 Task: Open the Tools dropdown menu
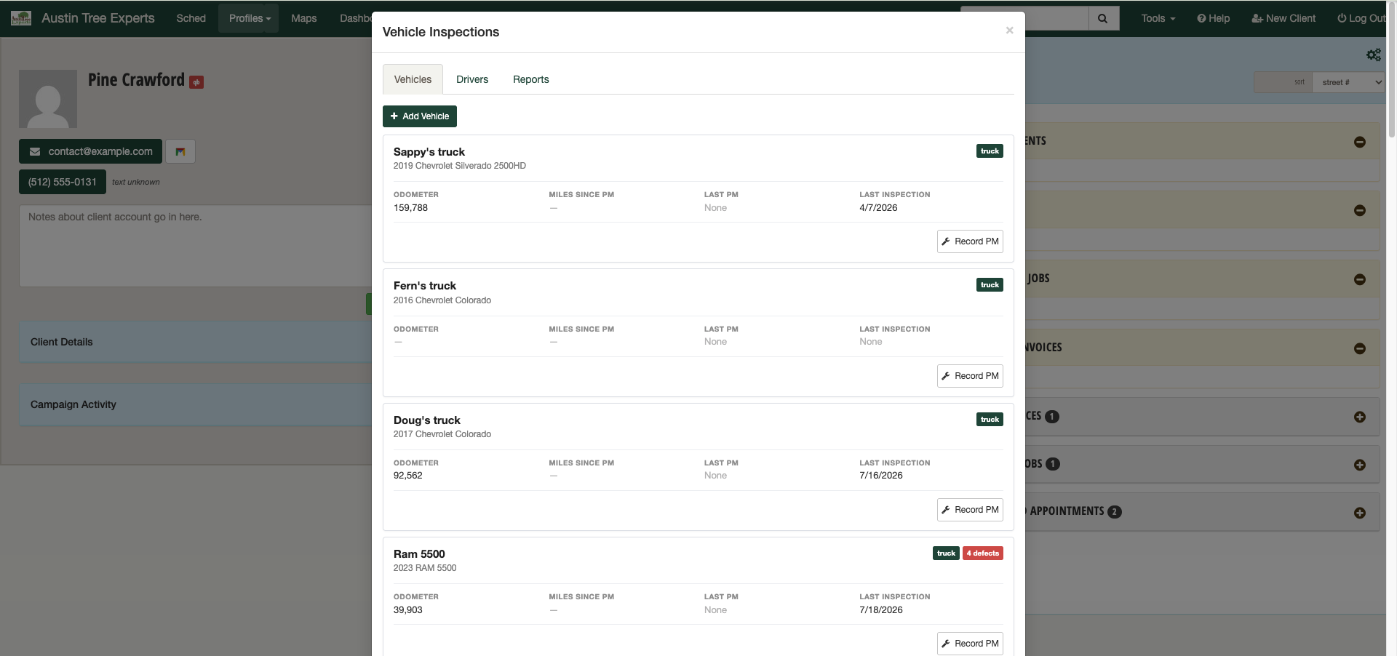pos(1158,18)
